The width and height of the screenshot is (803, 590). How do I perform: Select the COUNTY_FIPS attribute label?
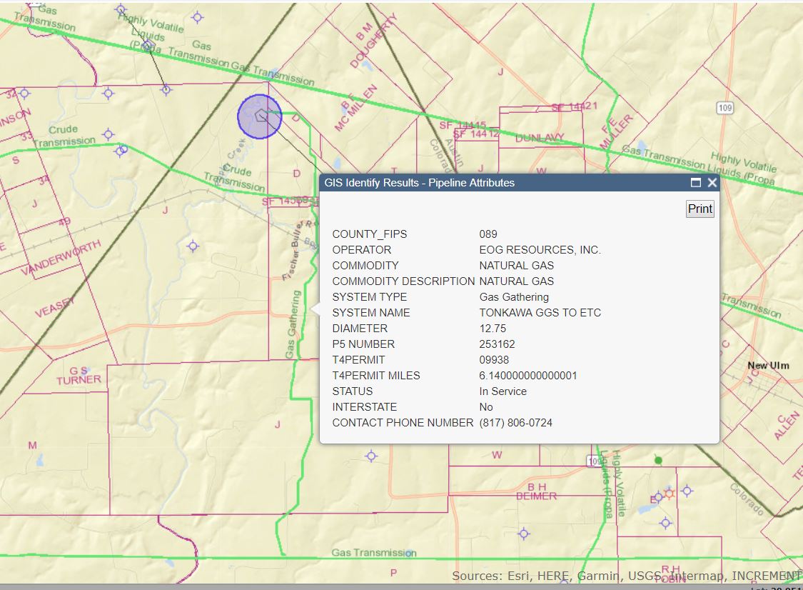point(370,234)
